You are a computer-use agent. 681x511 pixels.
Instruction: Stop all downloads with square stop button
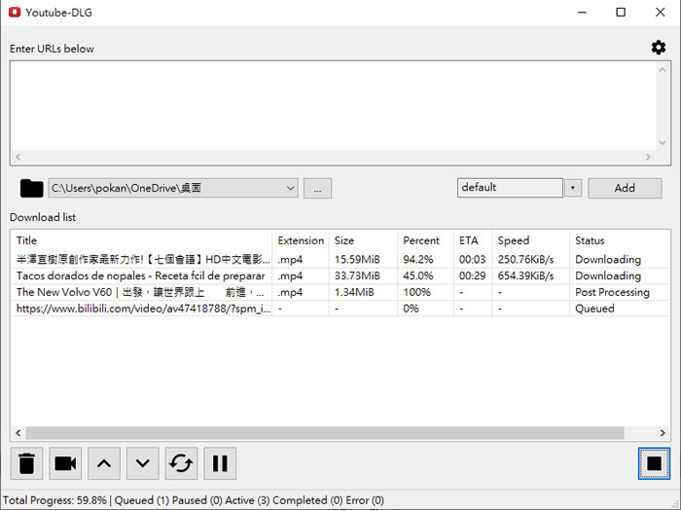[x=654, y=464]
